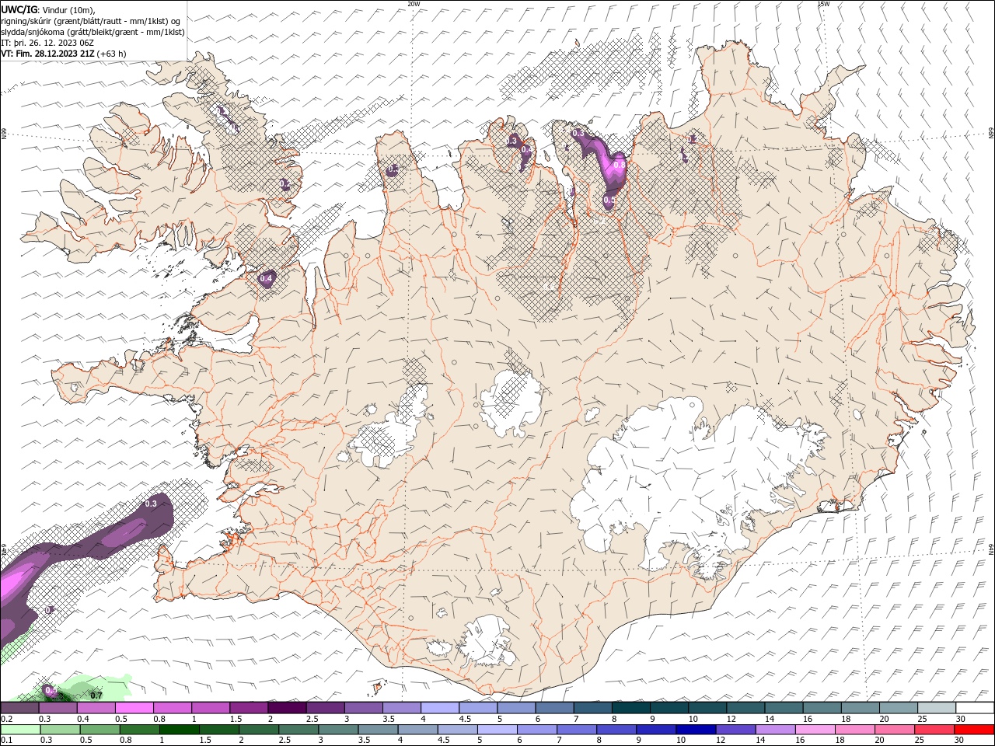This screenshot has height=746, width=995.
Task: Click the 30 label in the bottom legend row
Action: tap(961, 741)
